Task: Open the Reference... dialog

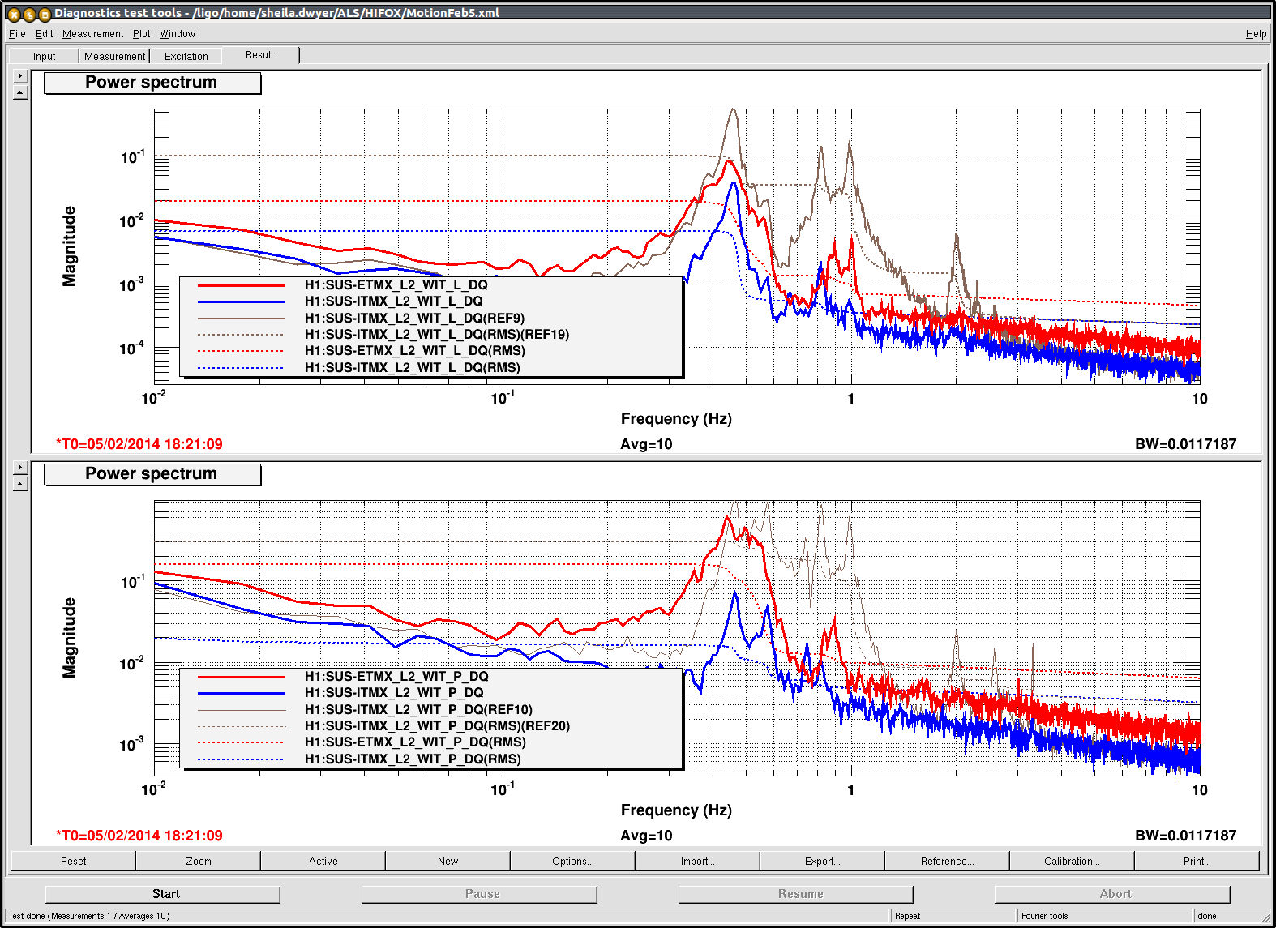Action: [947, 861]
